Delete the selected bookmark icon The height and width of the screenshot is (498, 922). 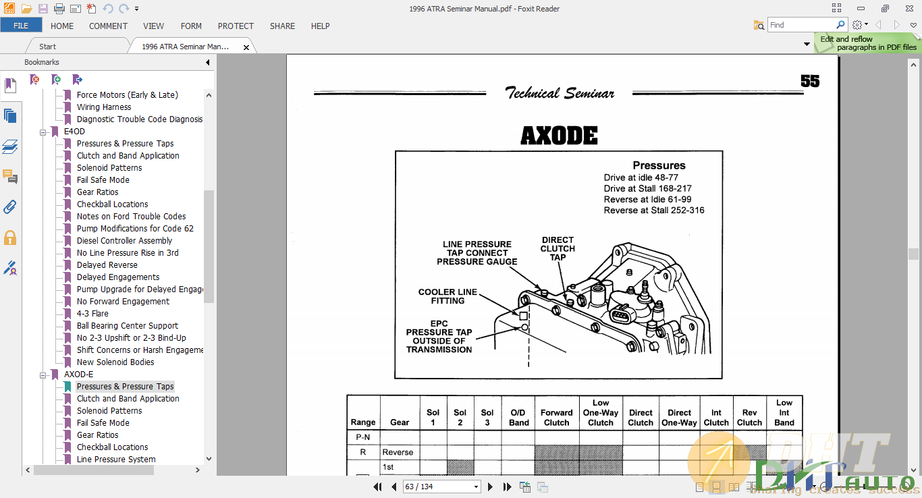pos(35,79)
